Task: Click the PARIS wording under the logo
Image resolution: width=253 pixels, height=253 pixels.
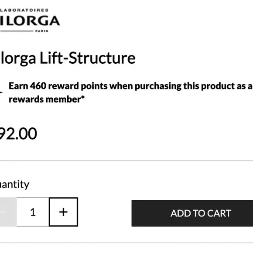Action: click(x=41, y=31)
